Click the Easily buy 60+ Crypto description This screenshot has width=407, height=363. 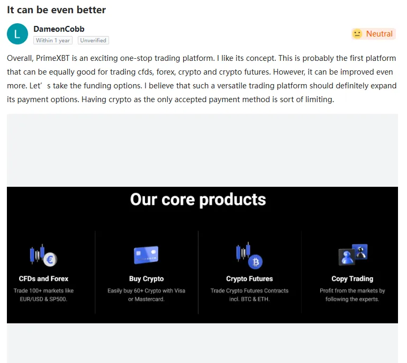147,295
